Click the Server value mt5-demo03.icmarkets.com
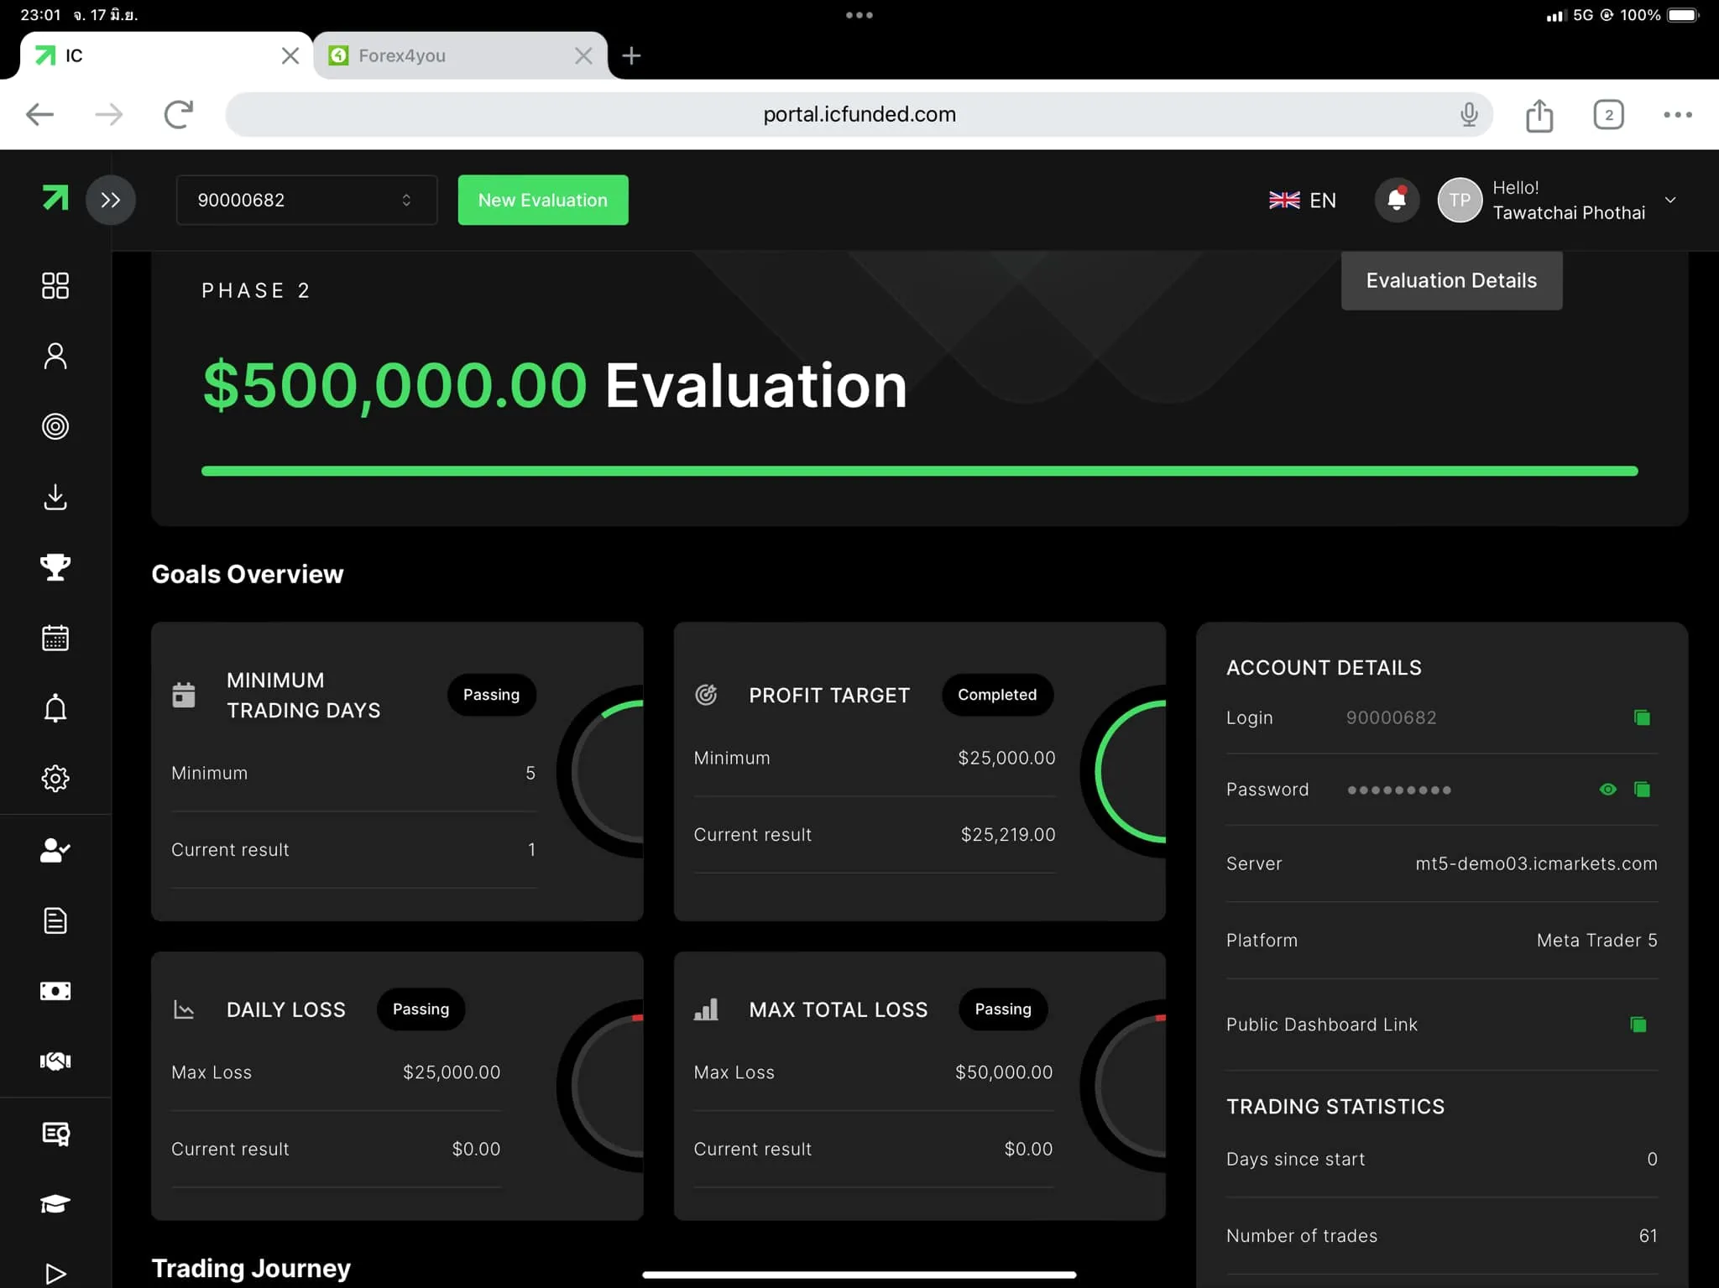This screenshot has height=1288, width=1719. click(1536, 863)
